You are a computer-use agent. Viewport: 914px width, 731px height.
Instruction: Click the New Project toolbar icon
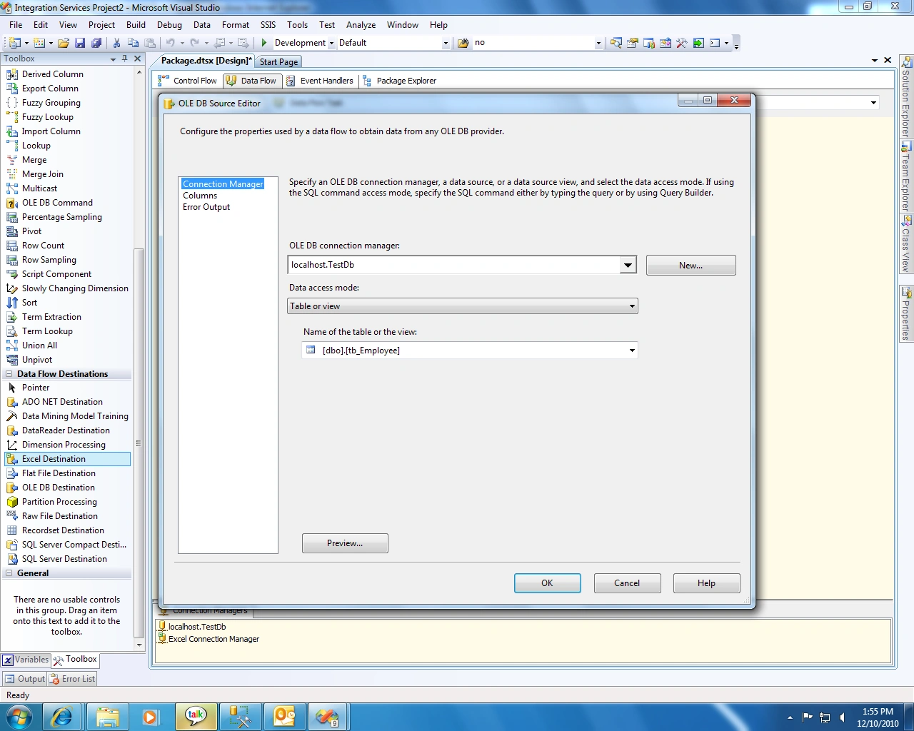point(14,43)
